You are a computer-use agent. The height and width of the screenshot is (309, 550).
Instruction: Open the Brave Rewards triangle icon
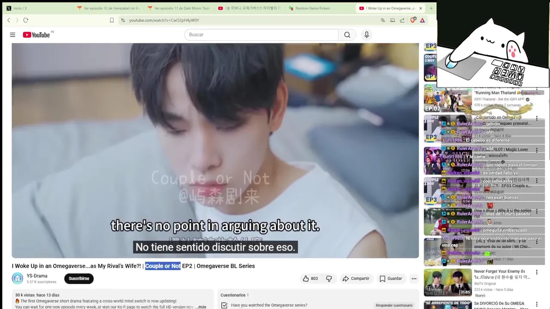[x=422, y=20]
